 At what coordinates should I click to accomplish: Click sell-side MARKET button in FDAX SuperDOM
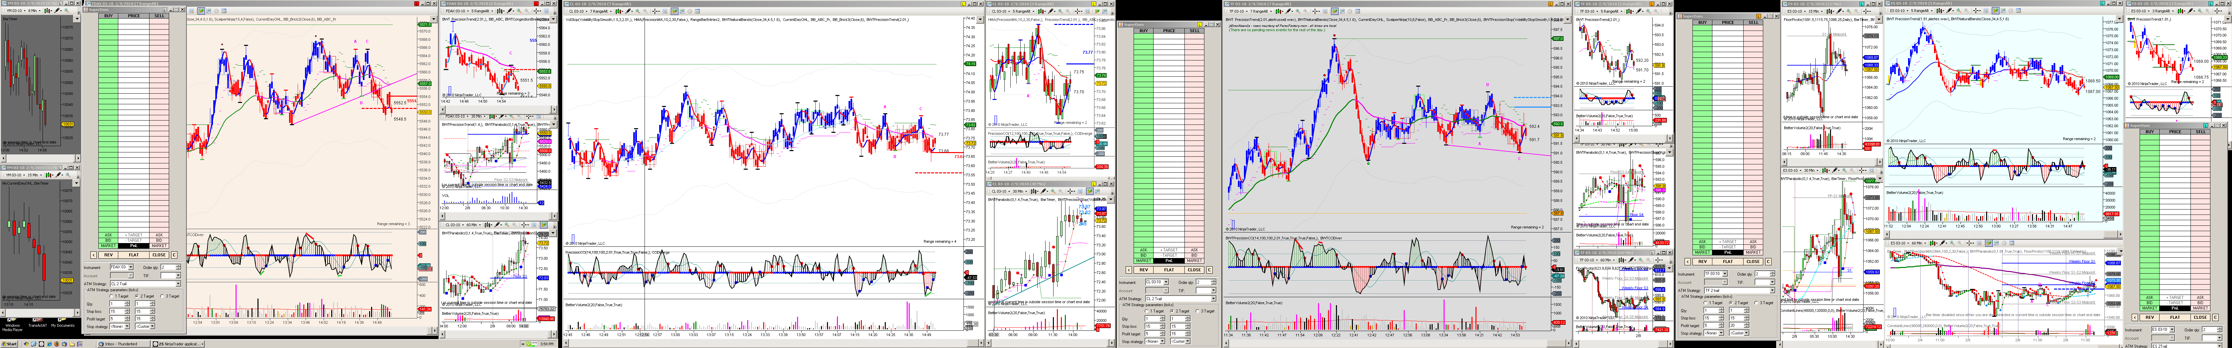click(159, 246)
